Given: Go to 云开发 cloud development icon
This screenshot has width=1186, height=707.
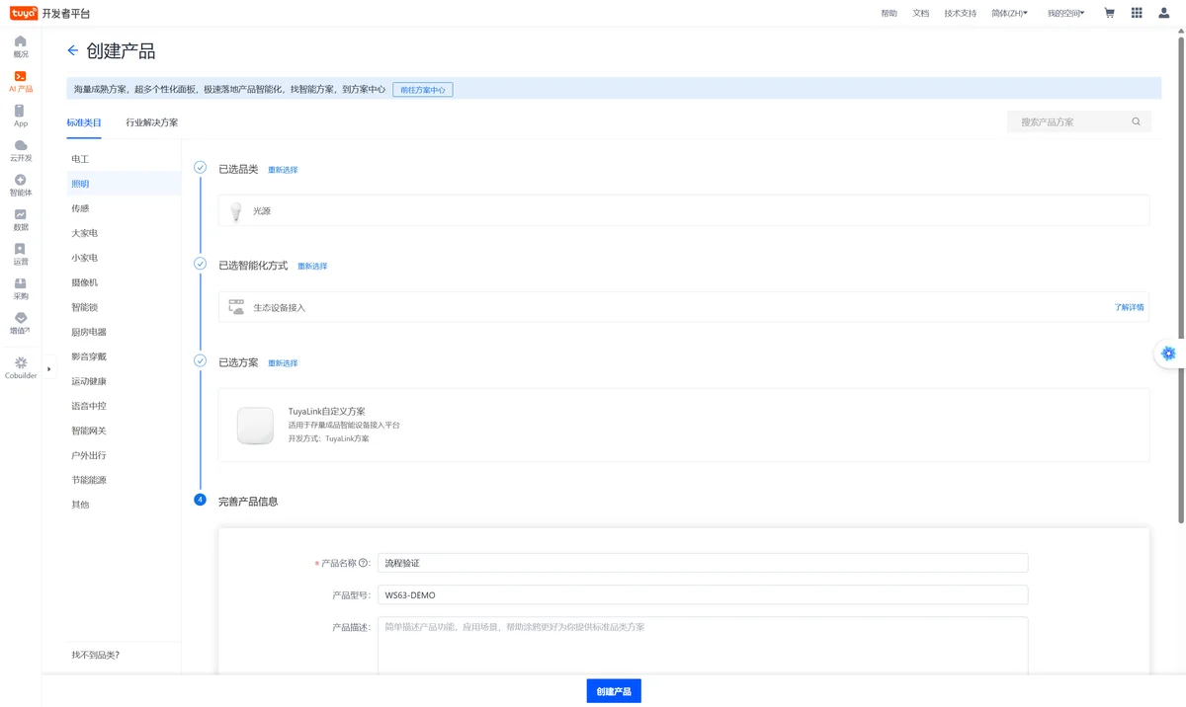Looking at the screenshot, I should click(x=21, y=150).
